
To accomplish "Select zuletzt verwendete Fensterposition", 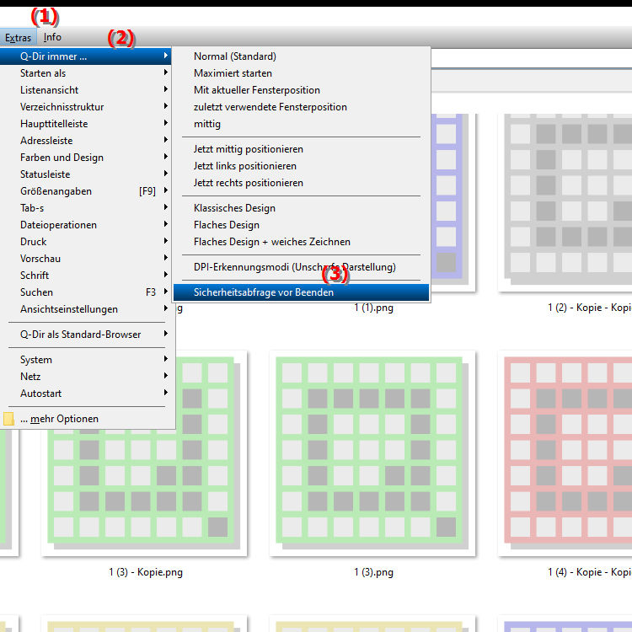I will click(x=301, y=107).
